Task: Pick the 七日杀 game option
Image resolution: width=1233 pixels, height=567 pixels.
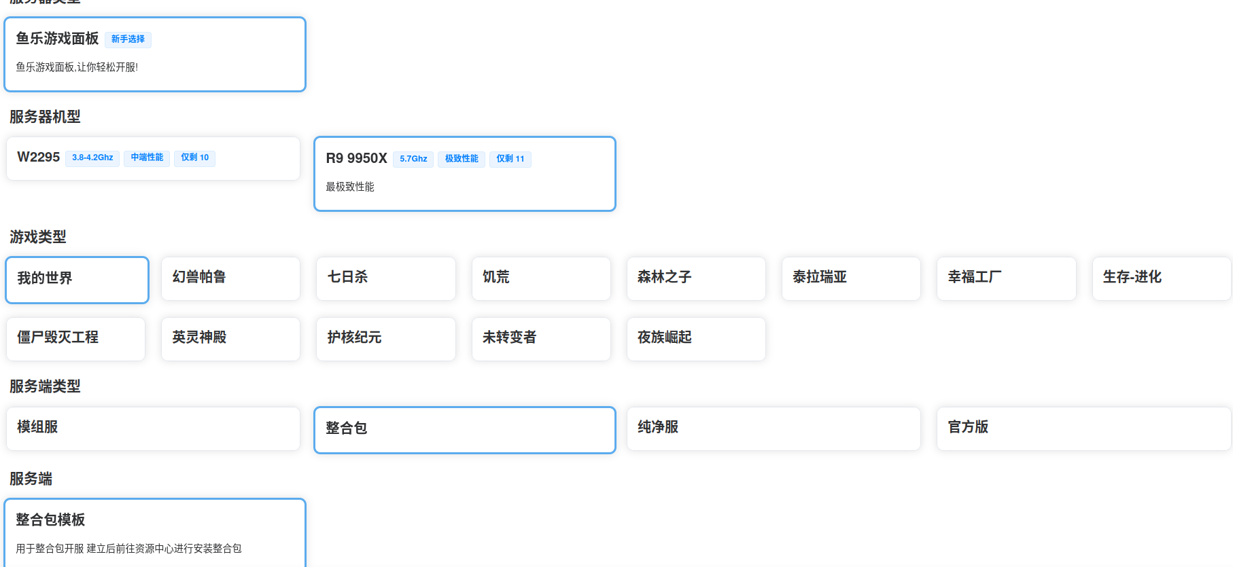Action: pos(386,278)
